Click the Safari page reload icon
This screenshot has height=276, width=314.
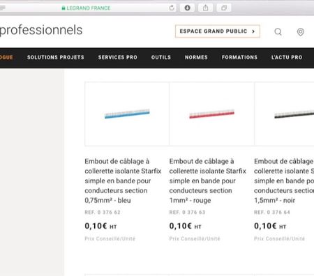click(x=172, y=8)
